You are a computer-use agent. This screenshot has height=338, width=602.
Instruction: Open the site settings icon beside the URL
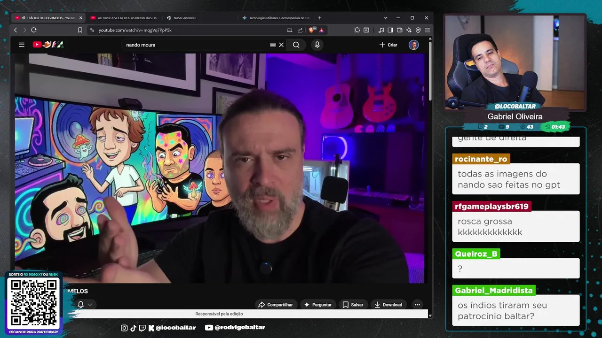(92, 30)
